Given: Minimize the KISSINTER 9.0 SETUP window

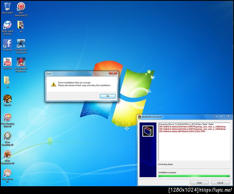Looking at the screenshot, I should (x=217, y=116).
